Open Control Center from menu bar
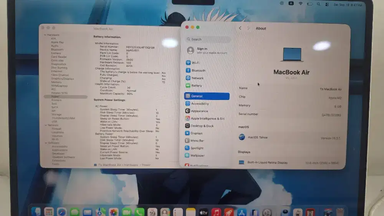384x216 pixels. click(x=327, y=4)
